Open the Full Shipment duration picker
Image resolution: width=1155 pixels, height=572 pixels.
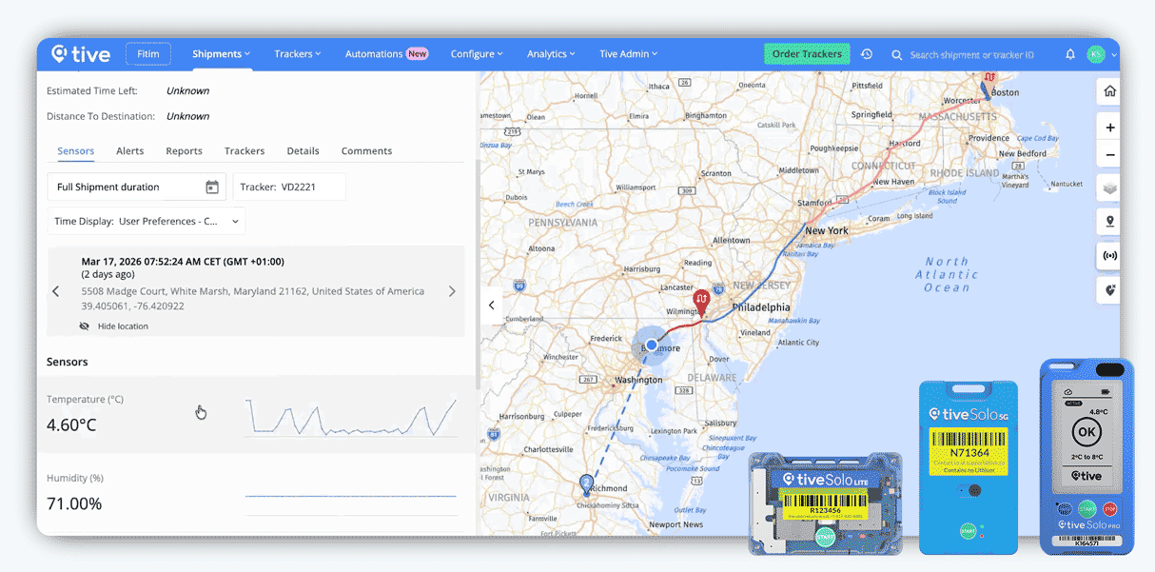[137, 187]
